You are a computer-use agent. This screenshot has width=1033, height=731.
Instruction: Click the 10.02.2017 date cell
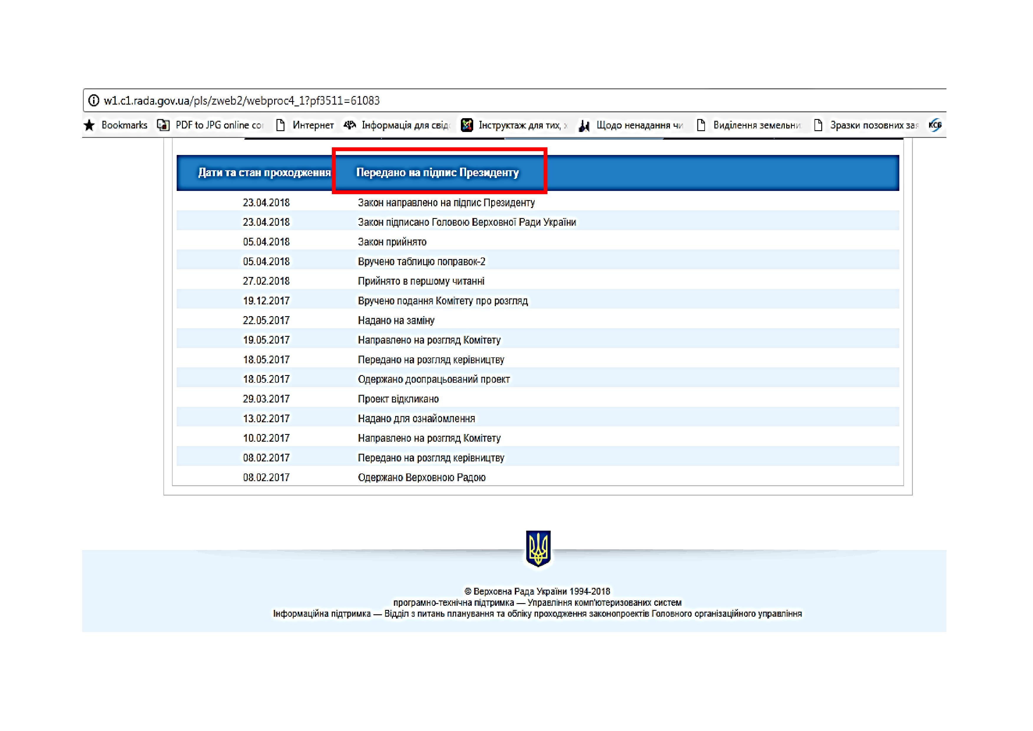tap(266, 438)
